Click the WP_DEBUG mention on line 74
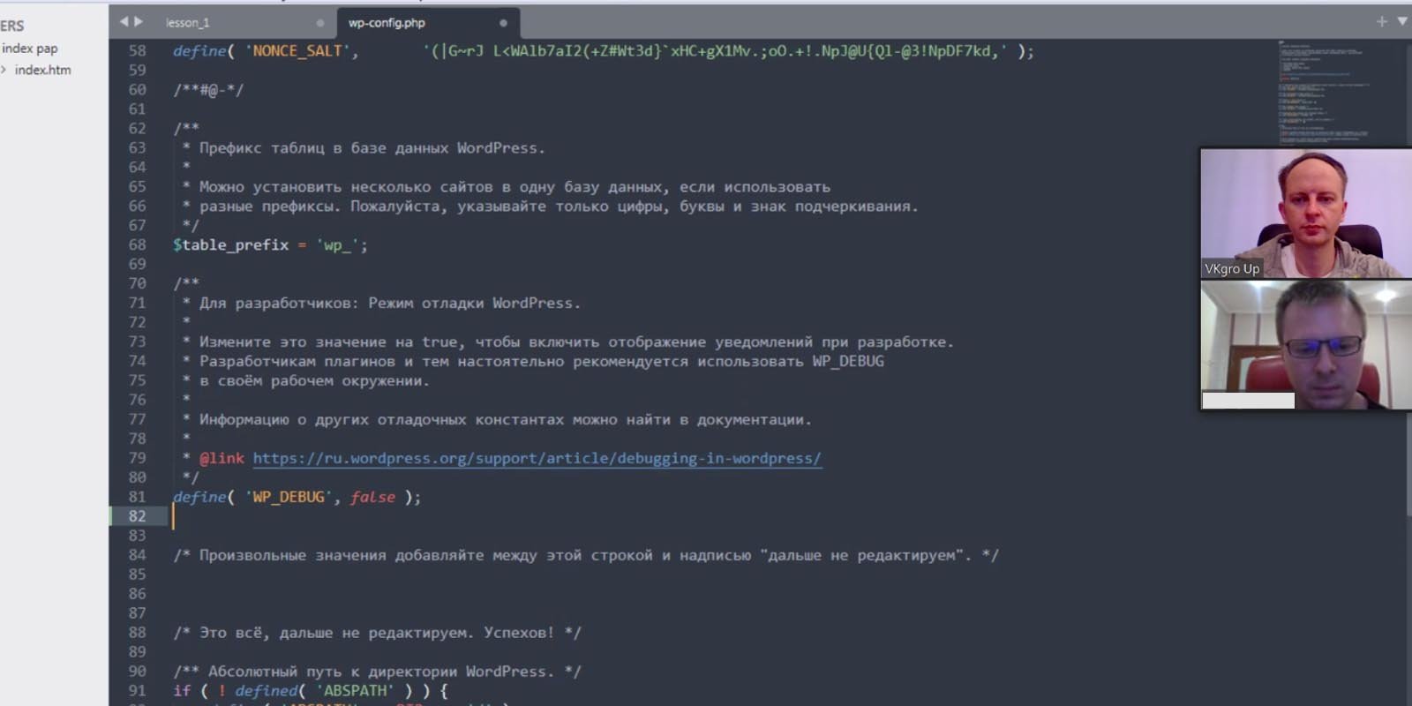 pos(848,361)
